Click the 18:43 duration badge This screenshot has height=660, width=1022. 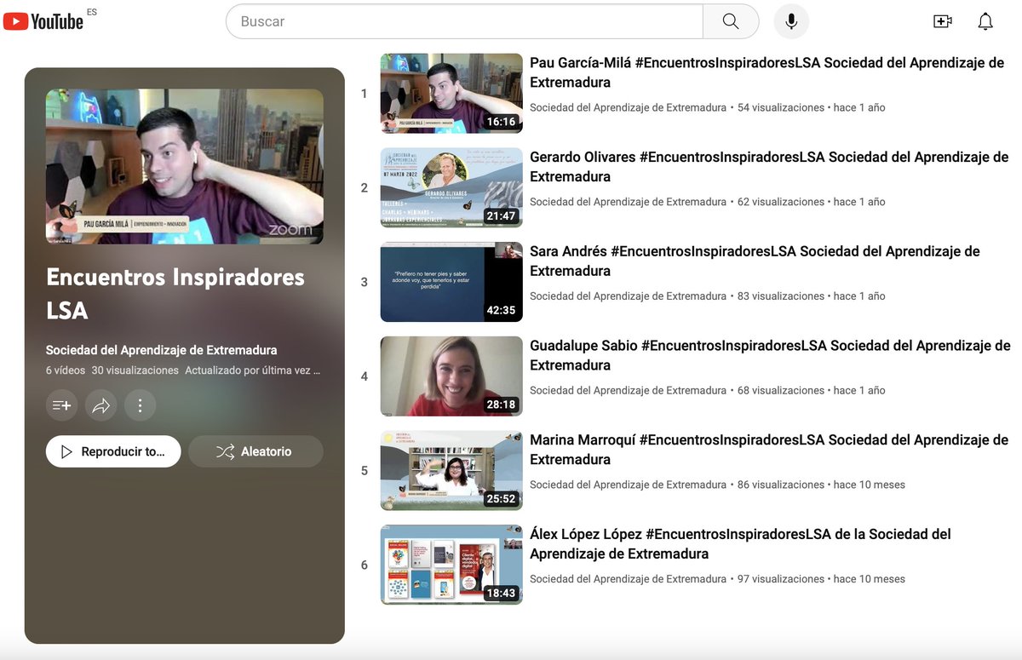[501, 593]
